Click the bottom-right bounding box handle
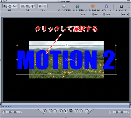The height and width of the screenshot is (118, 131). tap(116, 74)
